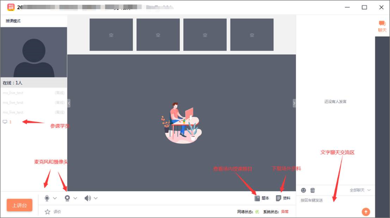
Task: Click the 评价 star rating icon
Action: tap(48, 212)
